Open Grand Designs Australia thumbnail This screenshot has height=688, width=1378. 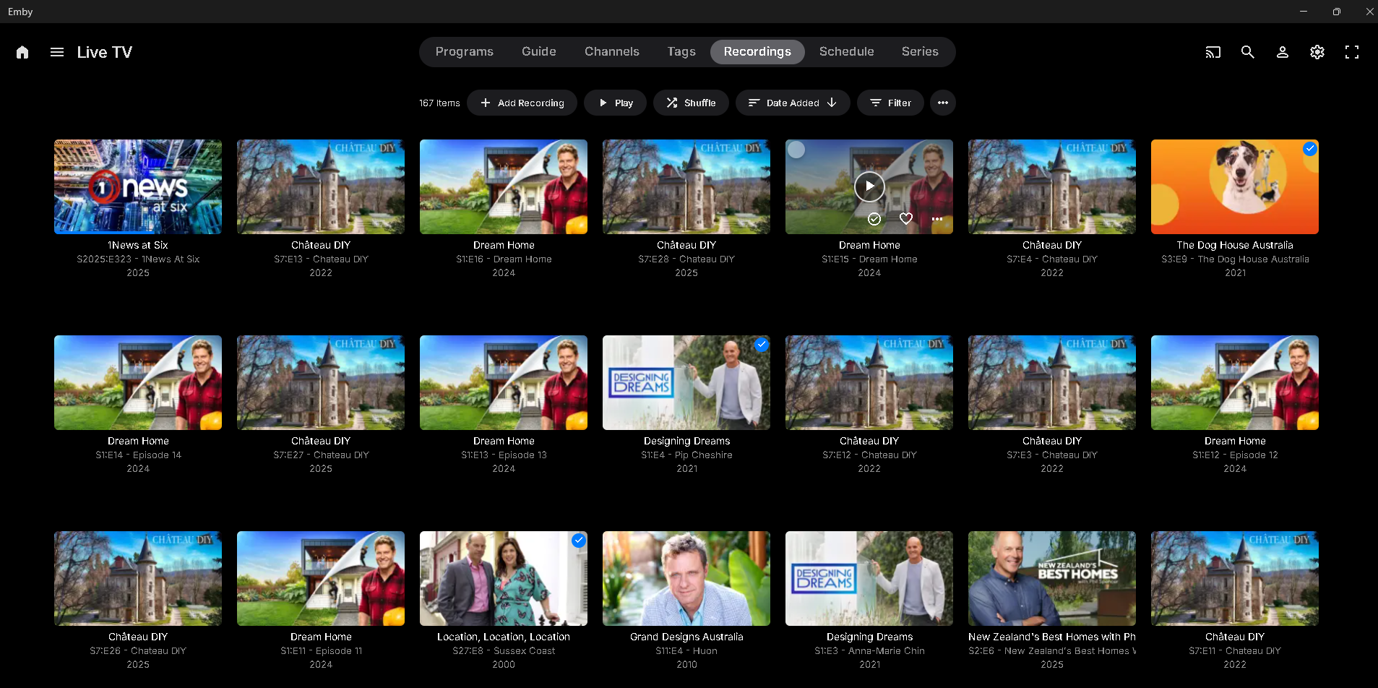[686, 578]
